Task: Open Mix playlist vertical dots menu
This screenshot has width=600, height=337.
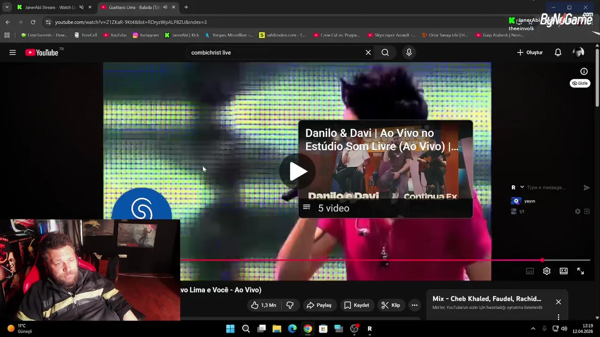Action: pyautogui.click(x=558, y=317)
